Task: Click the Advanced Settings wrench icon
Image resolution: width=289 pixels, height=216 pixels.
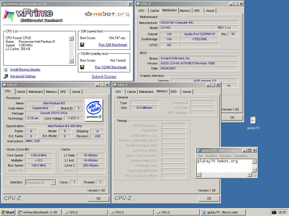Action: [6, 76]
